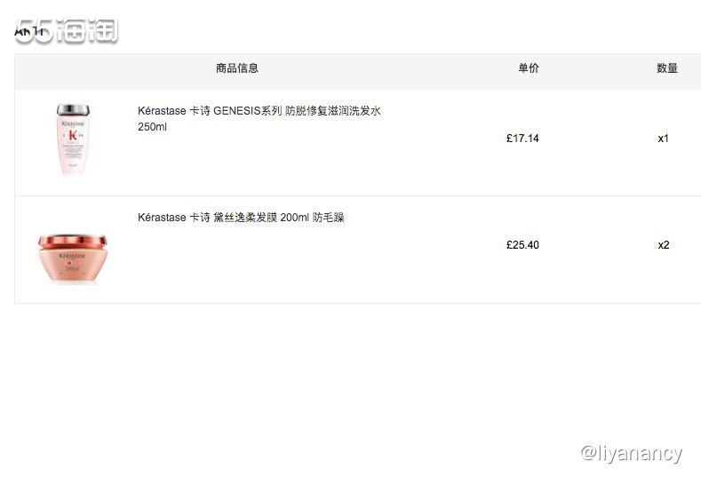The width and height of the screenshot is (701, 485).
Task: Select the 单价 column header
Action: pos(529,68)
